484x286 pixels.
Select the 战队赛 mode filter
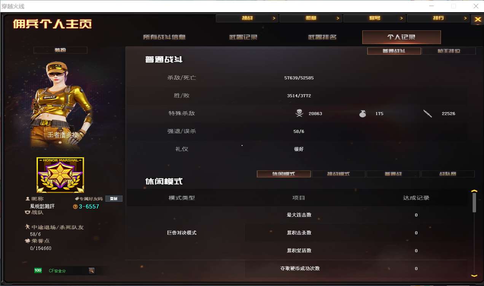click(448, 174)
